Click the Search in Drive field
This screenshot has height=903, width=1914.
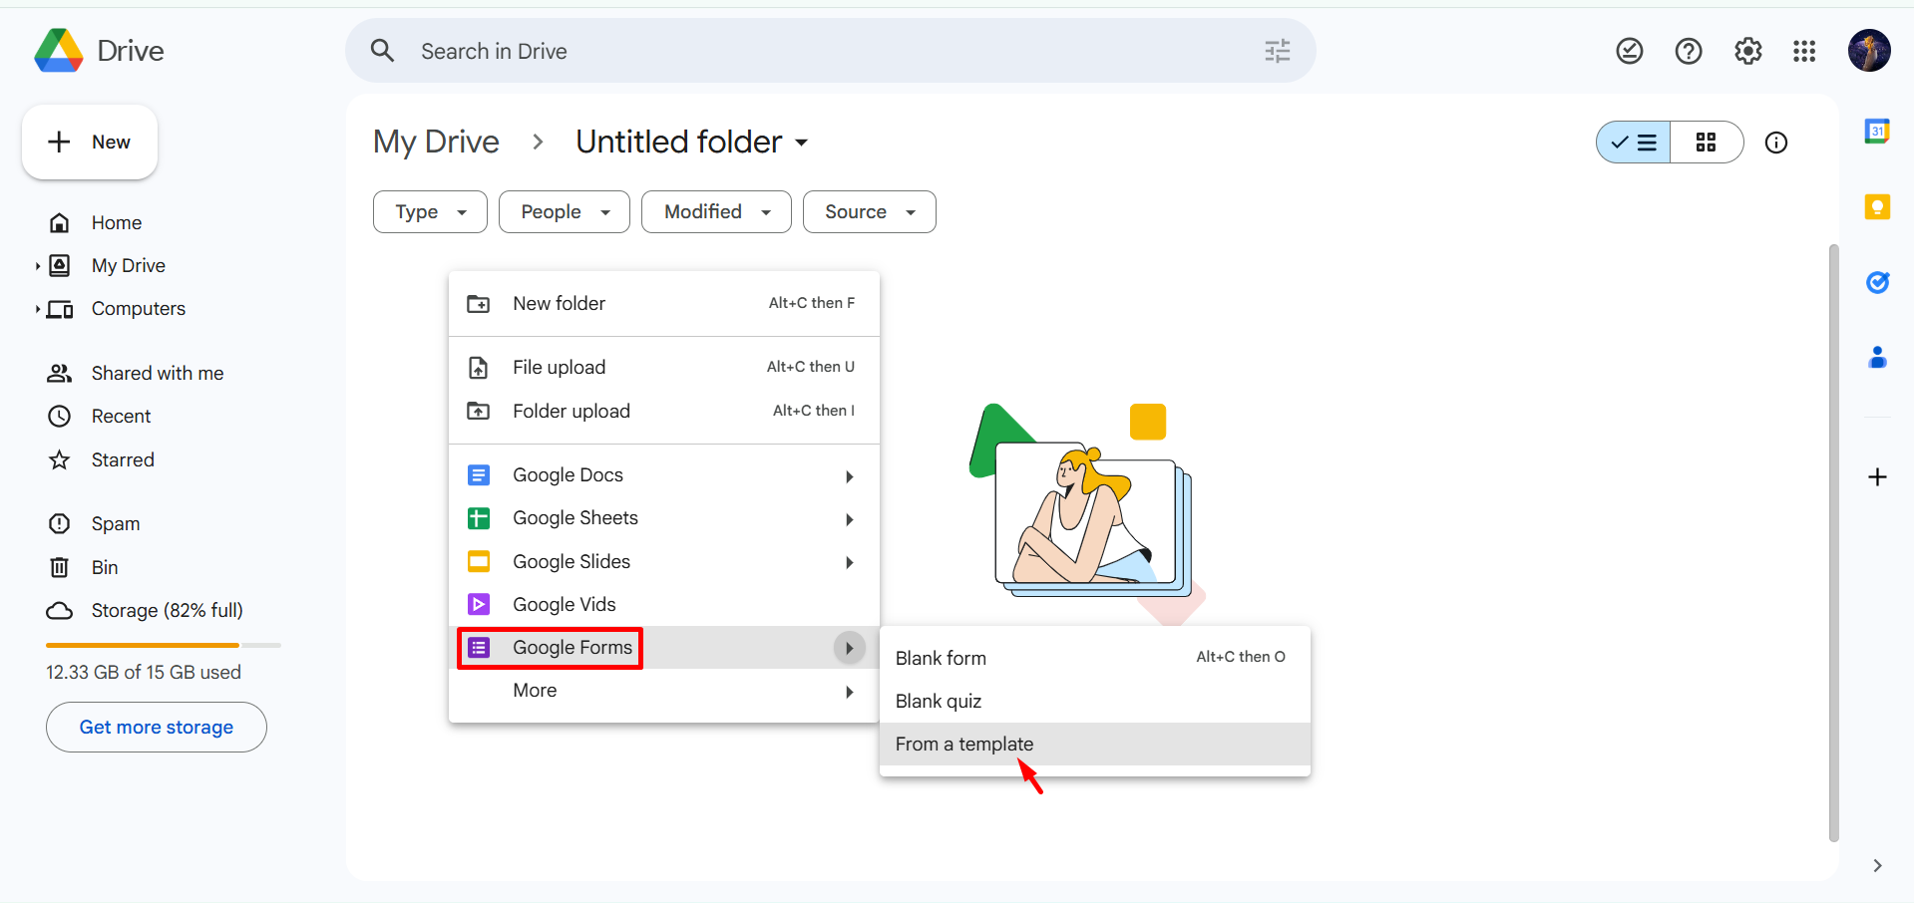(x=831, y=51)
